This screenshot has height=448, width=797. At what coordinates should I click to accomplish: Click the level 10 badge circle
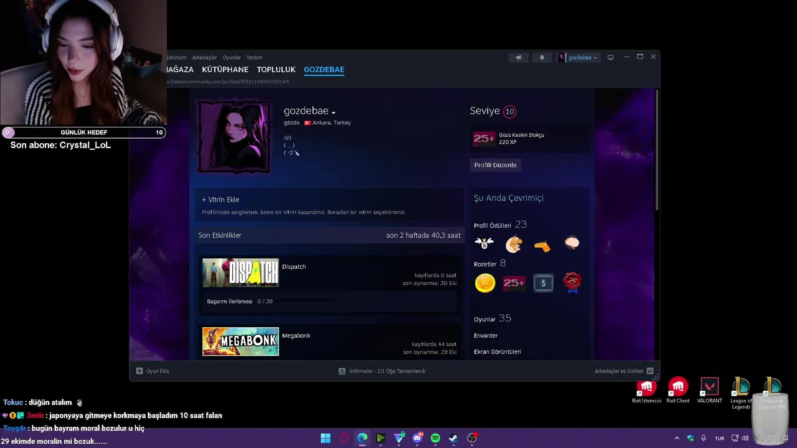509,111
